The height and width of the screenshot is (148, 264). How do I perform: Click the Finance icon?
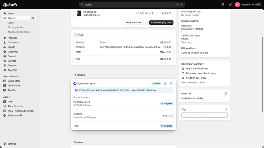tap(5, 65)
